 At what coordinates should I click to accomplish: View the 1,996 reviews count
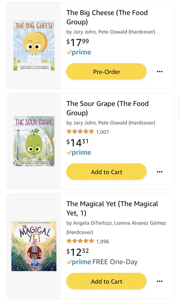coord(103,241)
